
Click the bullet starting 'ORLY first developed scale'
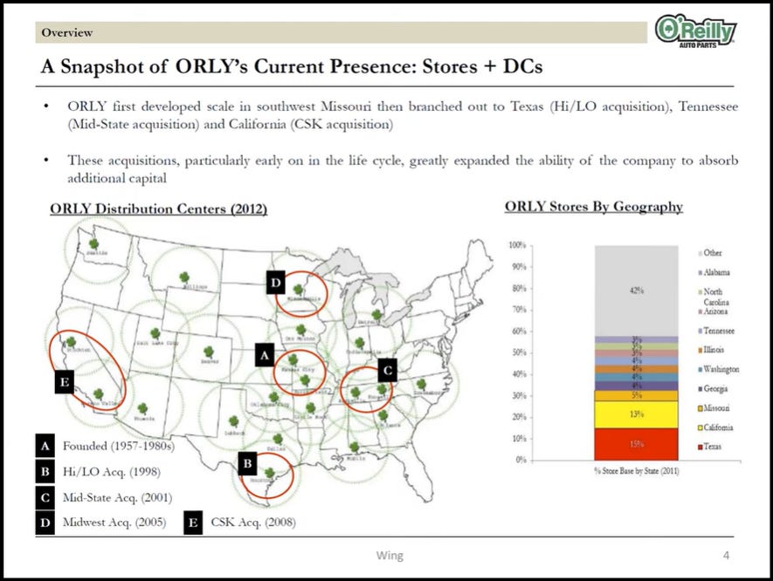[x=403, y=115]
